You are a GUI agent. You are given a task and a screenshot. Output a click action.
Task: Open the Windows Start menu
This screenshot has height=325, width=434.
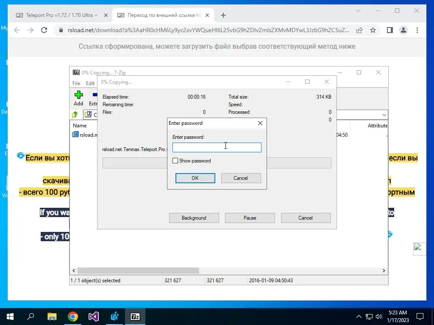point(10,317)
